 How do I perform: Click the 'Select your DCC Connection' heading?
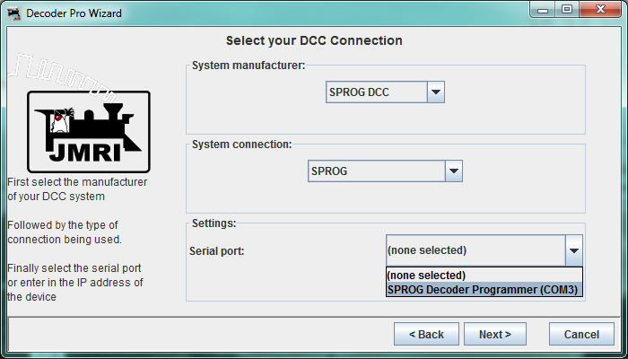(314, 40)
